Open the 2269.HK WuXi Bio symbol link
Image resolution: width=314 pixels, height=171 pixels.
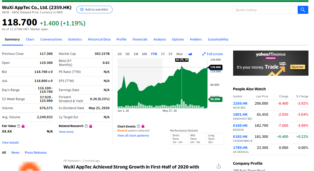(240, 103)
